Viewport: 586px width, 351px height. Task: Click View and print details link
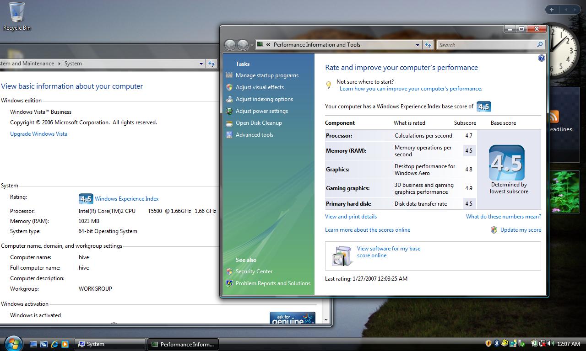tap(351, 217)
